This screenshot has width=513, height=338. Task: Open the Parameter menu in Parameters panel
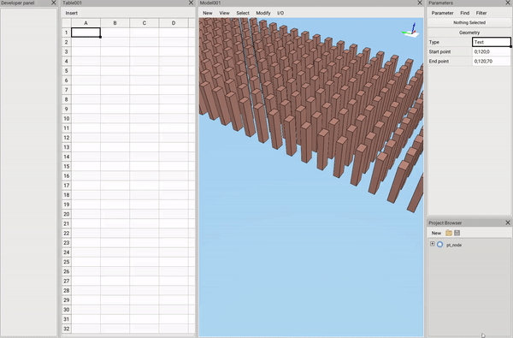[x=442, y=13]
